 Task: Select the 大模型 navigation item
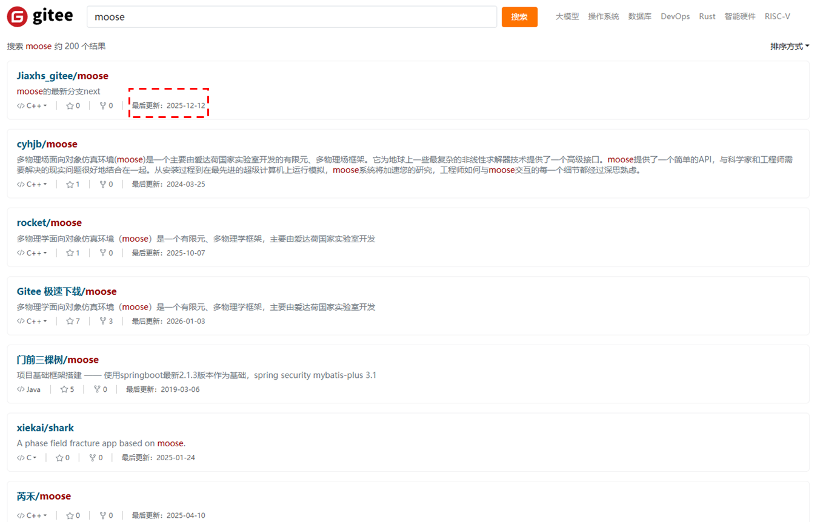(566, 16)
